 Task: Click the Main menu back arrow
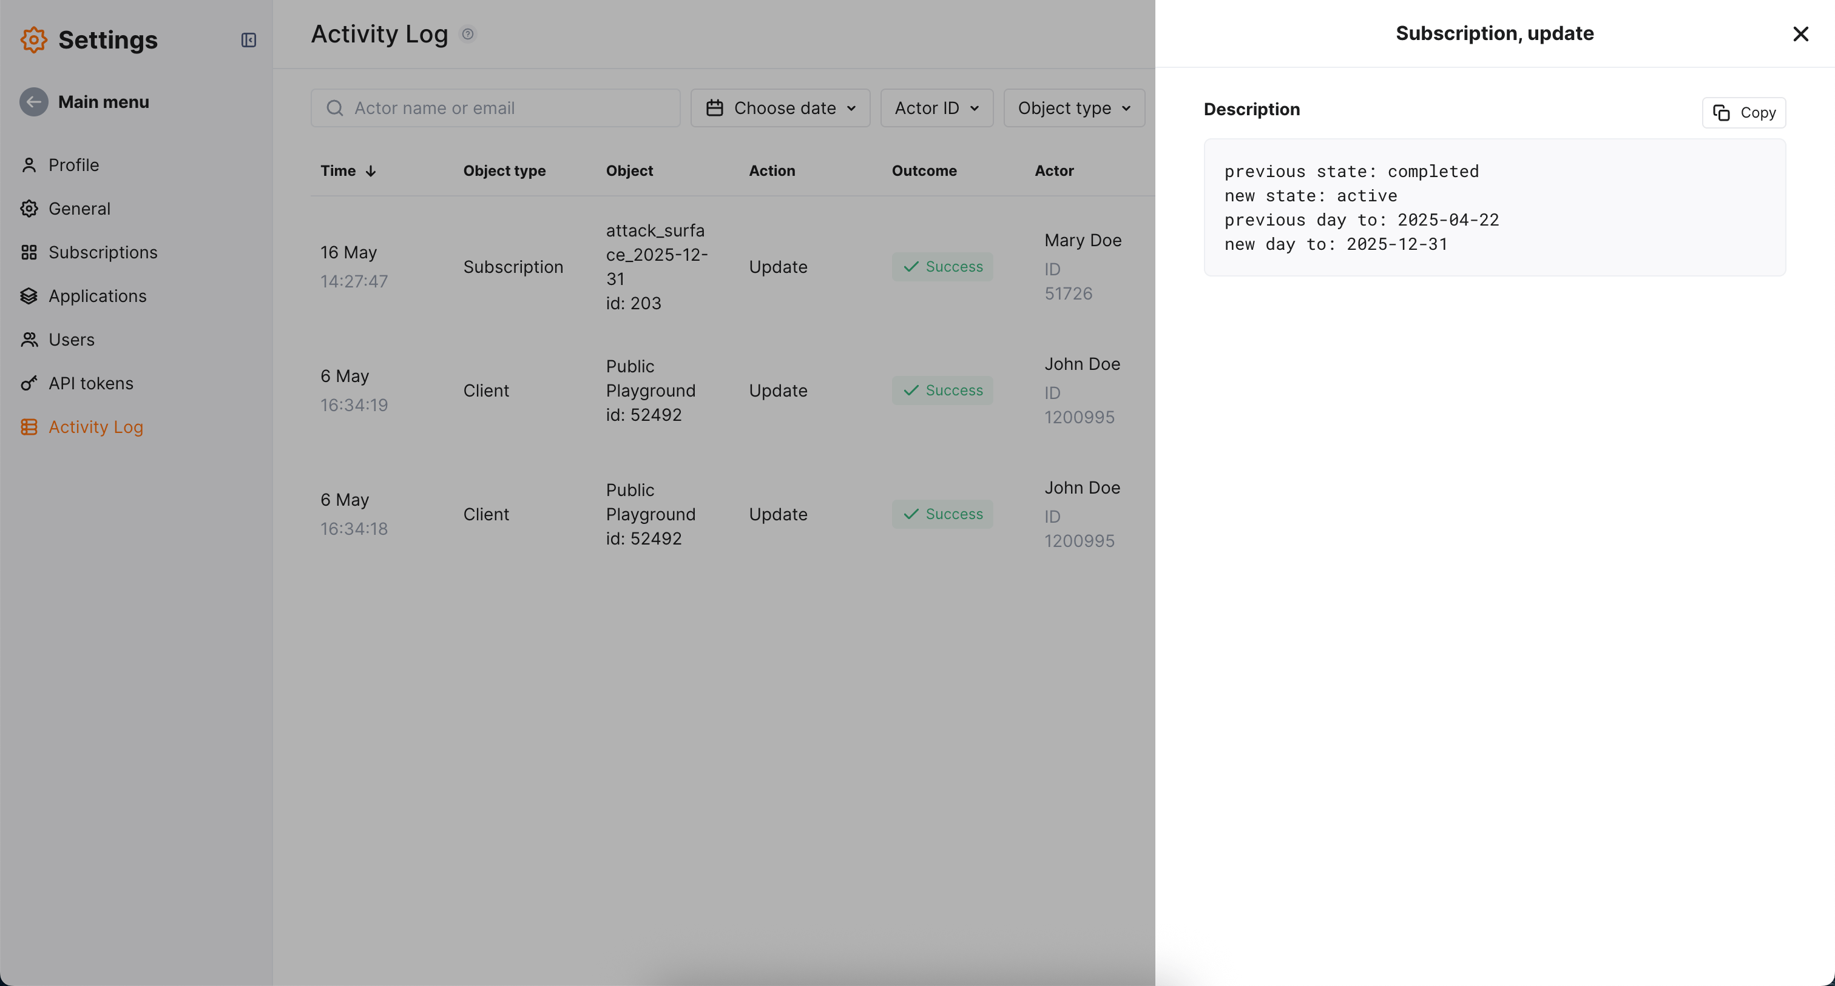(x=33, y=102)
